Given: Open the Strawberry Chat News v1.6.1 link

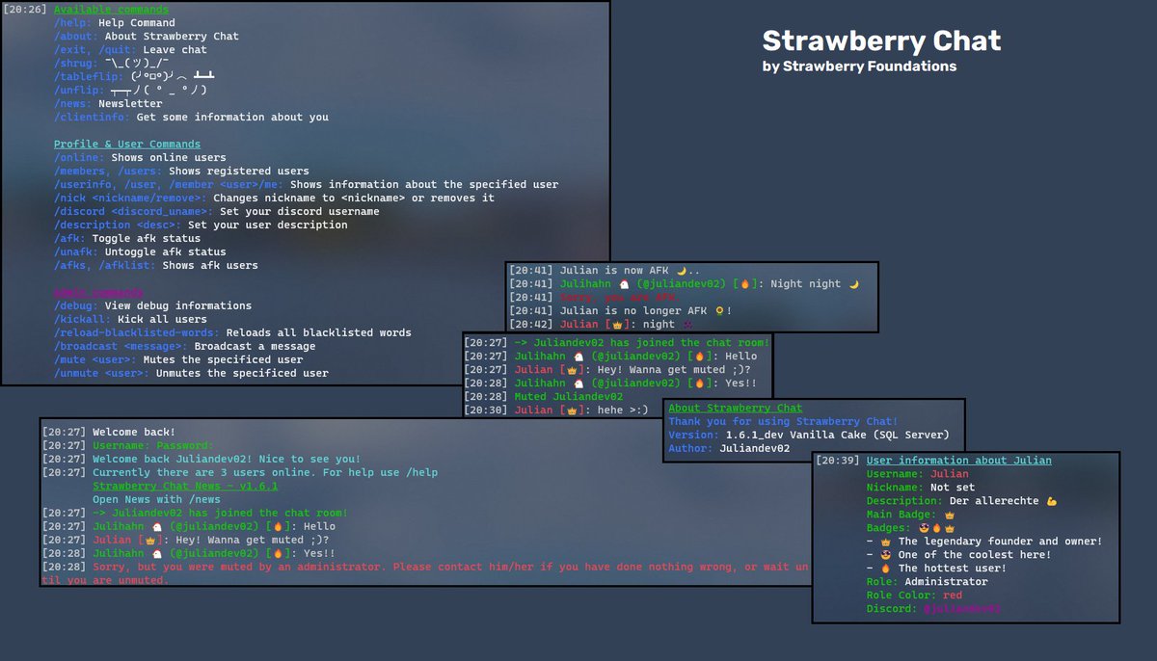Looking at the screenshot, I should point(185,487).
